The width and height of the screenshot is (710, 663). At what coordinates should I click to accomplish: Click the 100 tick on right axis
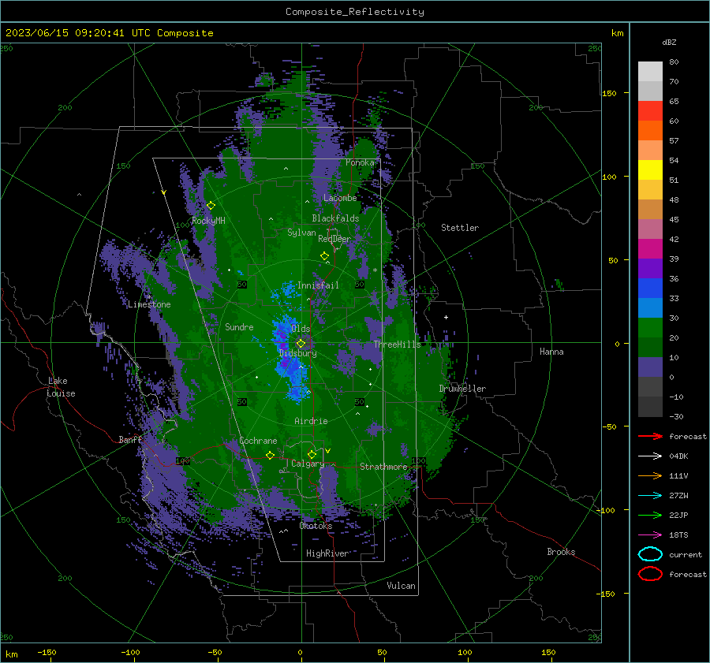[x=610, y=177]
